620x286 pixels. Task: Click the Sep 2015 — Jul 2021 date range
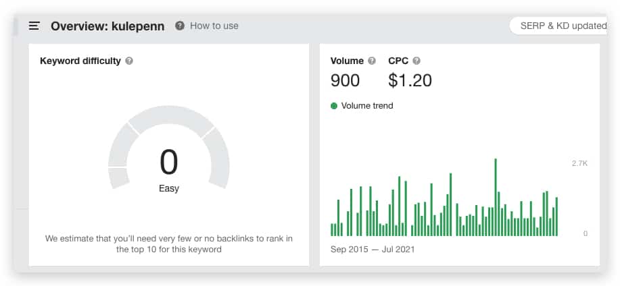coord(373,250)
